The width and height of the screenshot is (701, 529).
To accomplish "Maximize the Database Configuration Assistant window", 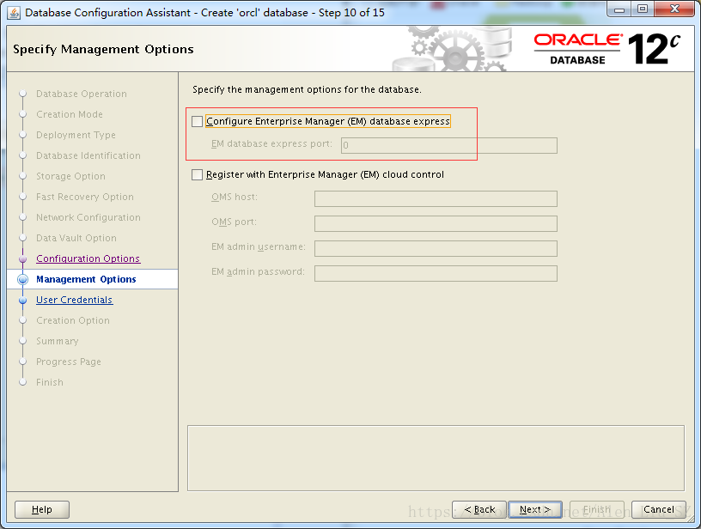I will coord(643,9).
